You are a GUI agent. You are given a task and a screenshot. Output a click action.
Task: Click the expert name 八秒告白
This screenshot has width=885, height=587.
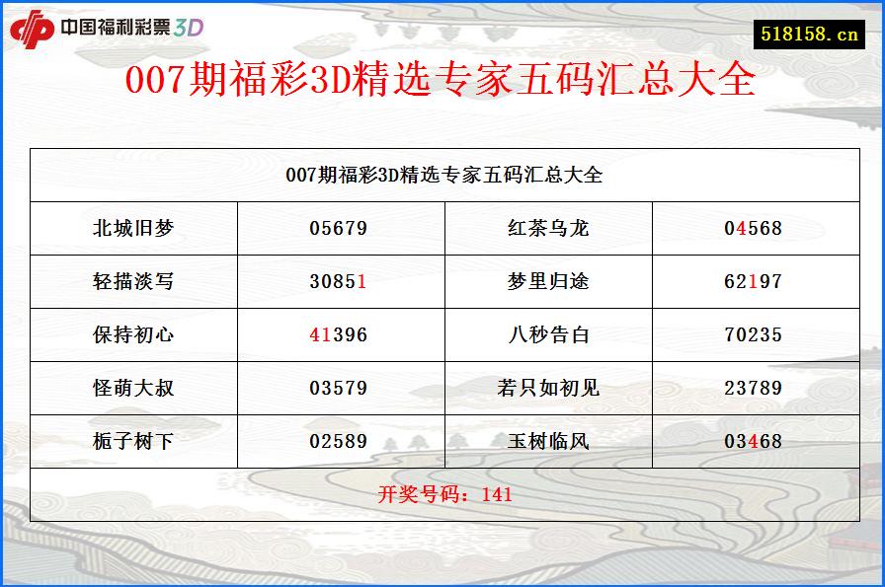pos(548,334)
